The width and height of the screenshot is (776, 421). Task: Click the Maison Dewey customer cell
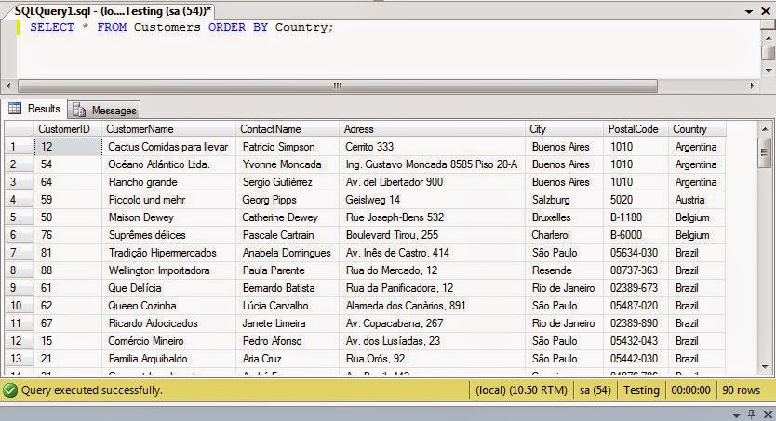tap(168, 217)
